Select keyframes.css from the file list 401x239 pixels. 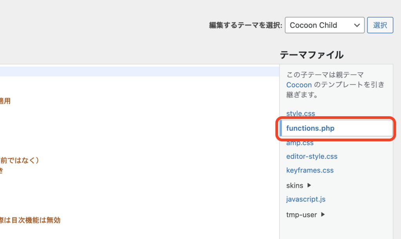(310, 170)
